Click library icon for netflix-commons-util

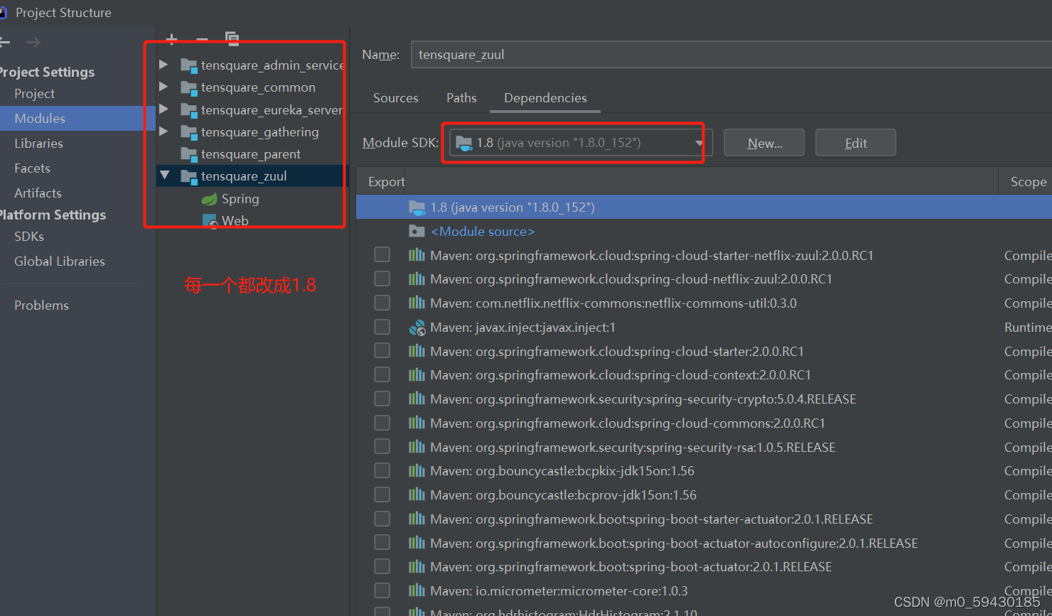417,303
